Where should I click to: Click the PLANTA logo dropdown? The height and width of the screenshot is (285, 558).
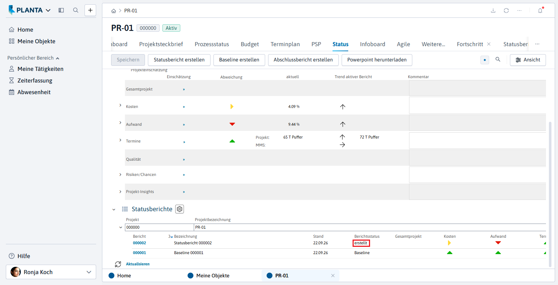click(30, 10)
